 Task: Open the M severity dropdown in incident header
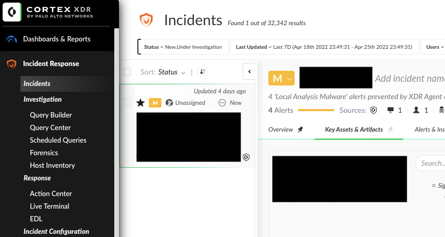click(281, 78)
